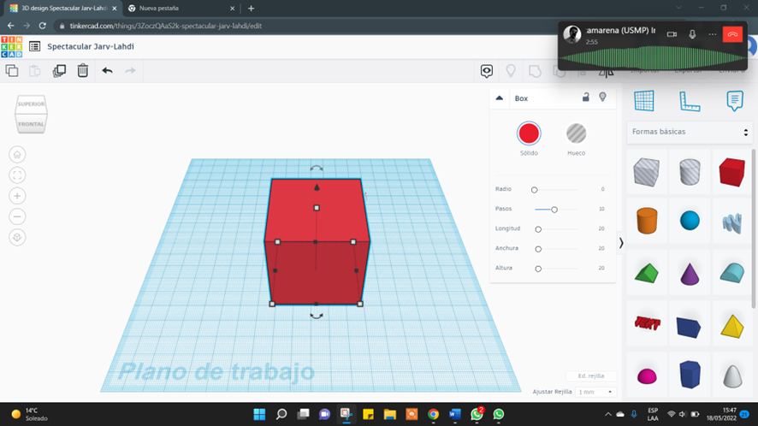Image resolution: width=758 pixels, height=426 pixels.
Task: Click the Longitud slider handle
Action: pos(538,229)
